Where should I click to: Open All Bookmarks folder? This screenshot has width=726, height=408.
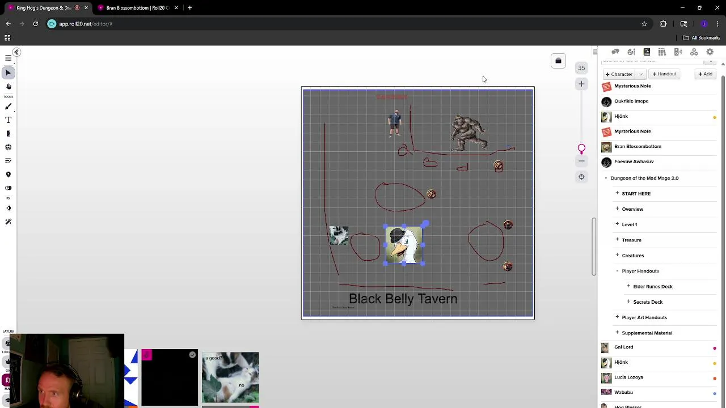702,38
